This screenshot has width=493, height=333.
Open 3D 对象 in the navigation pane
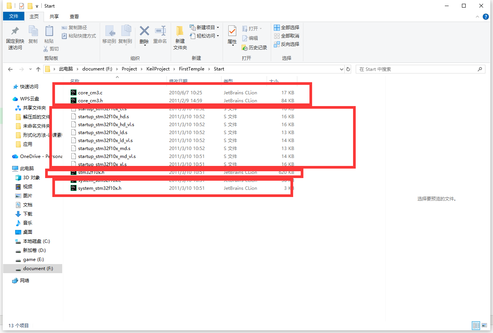[31, 178]
